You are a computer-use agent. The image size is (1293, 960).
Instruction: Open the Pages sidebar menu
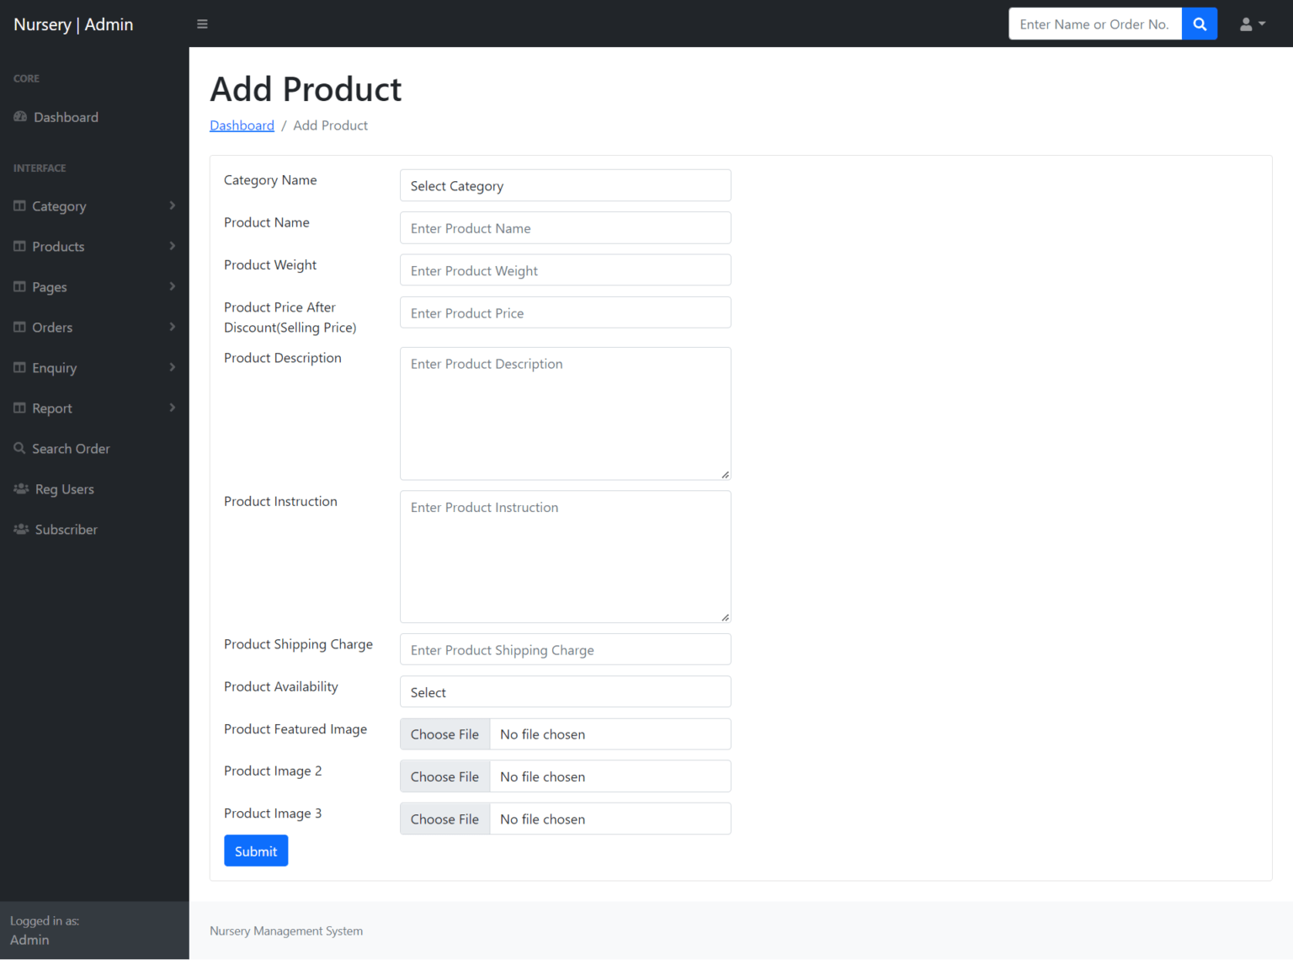[94, 287]
